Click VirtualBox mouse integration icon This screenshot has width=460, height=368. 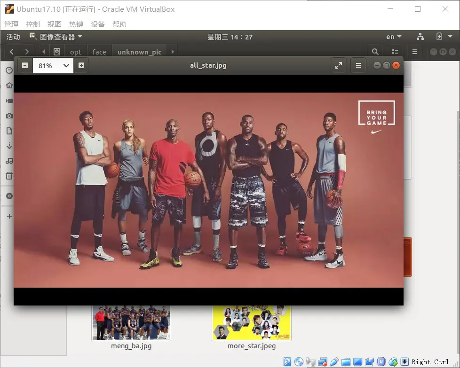(393, 362)
